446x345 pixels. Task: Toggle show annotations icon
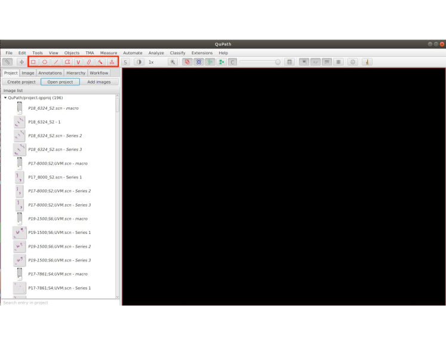click(x=187, y=62)
